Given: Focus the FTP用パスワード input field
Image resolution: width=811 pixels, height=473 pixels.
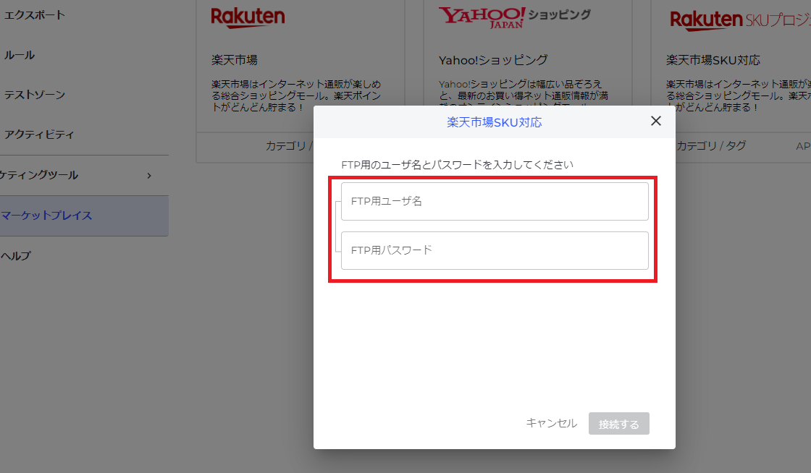Looking at the screenshot, I should pos(495,250).
